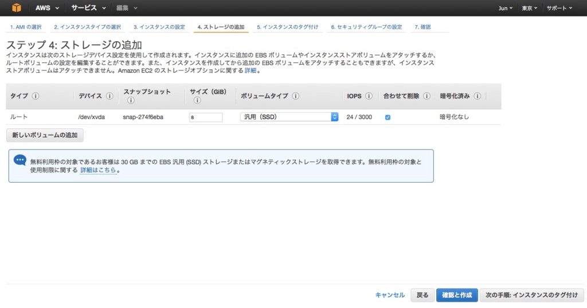Open the Jun account menu
The image size is (587, 308).
point(506,8)
